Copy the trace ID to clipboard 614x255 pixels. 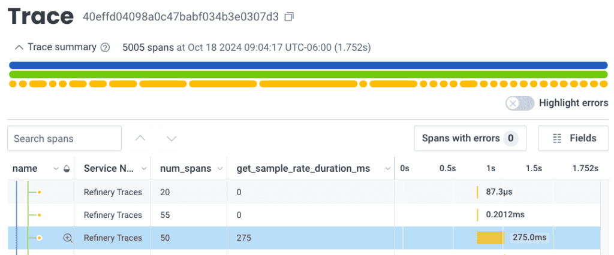289,17
